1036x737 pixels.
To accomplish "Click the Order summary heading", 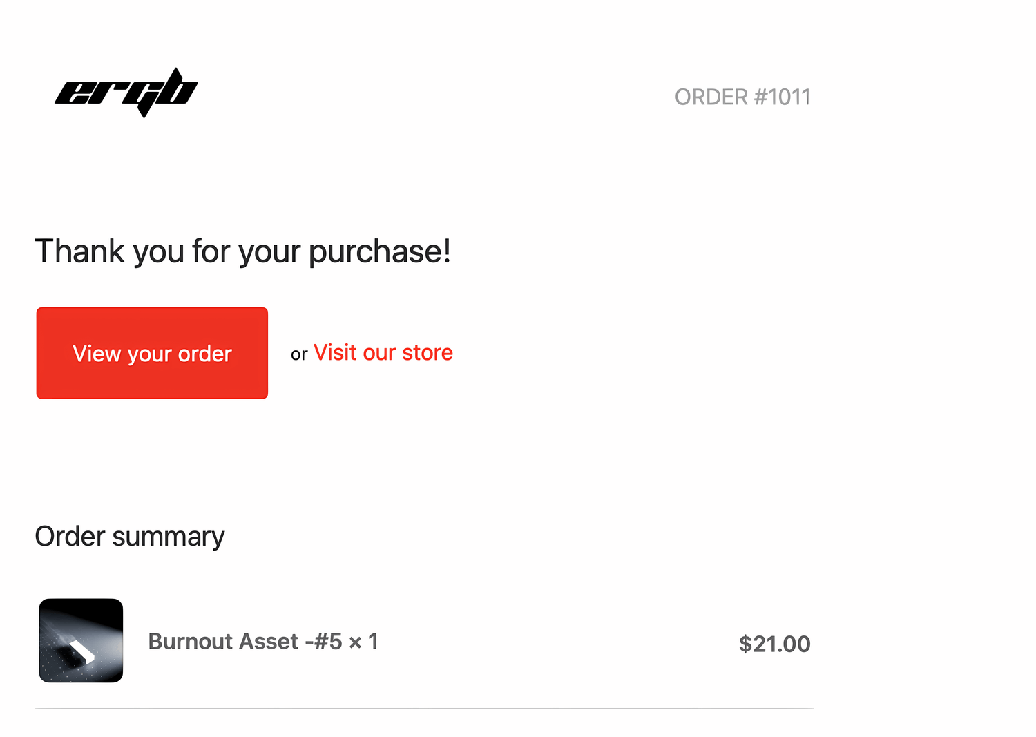I will (x=130, y=536).
